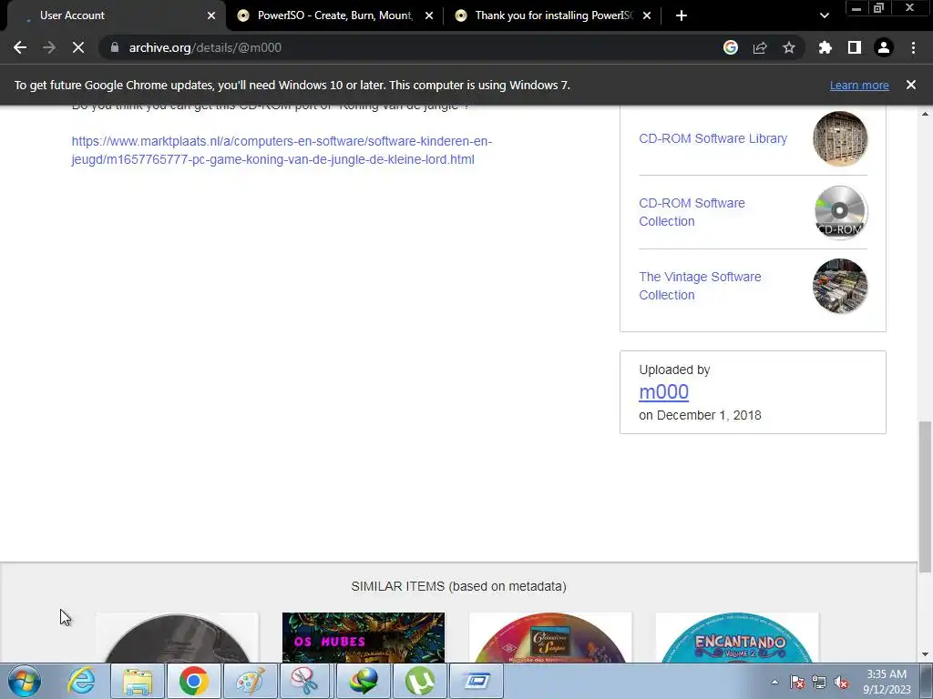Close the PowerISO Create Burn tab
Screen dimensions: 933x699
[429, 15]
